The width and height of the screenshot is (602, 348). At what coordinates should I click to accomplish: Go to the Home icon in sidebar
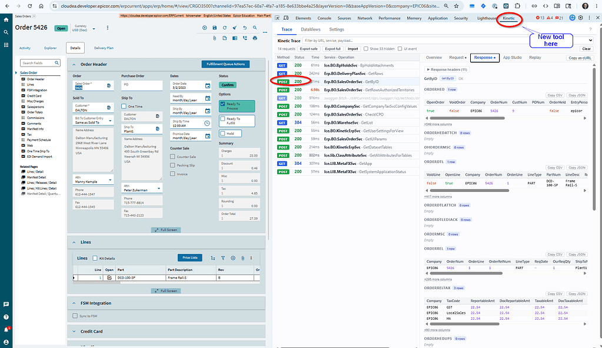tap(6, 19)
